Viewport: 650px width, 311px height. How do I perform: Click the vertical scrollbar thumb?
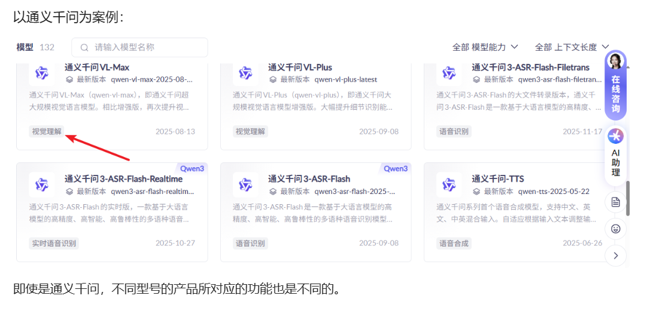[x=628, y=199]
